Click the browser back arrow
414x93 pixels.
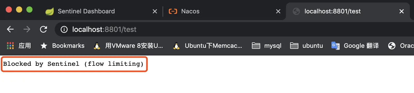click(x=10, y=29)
